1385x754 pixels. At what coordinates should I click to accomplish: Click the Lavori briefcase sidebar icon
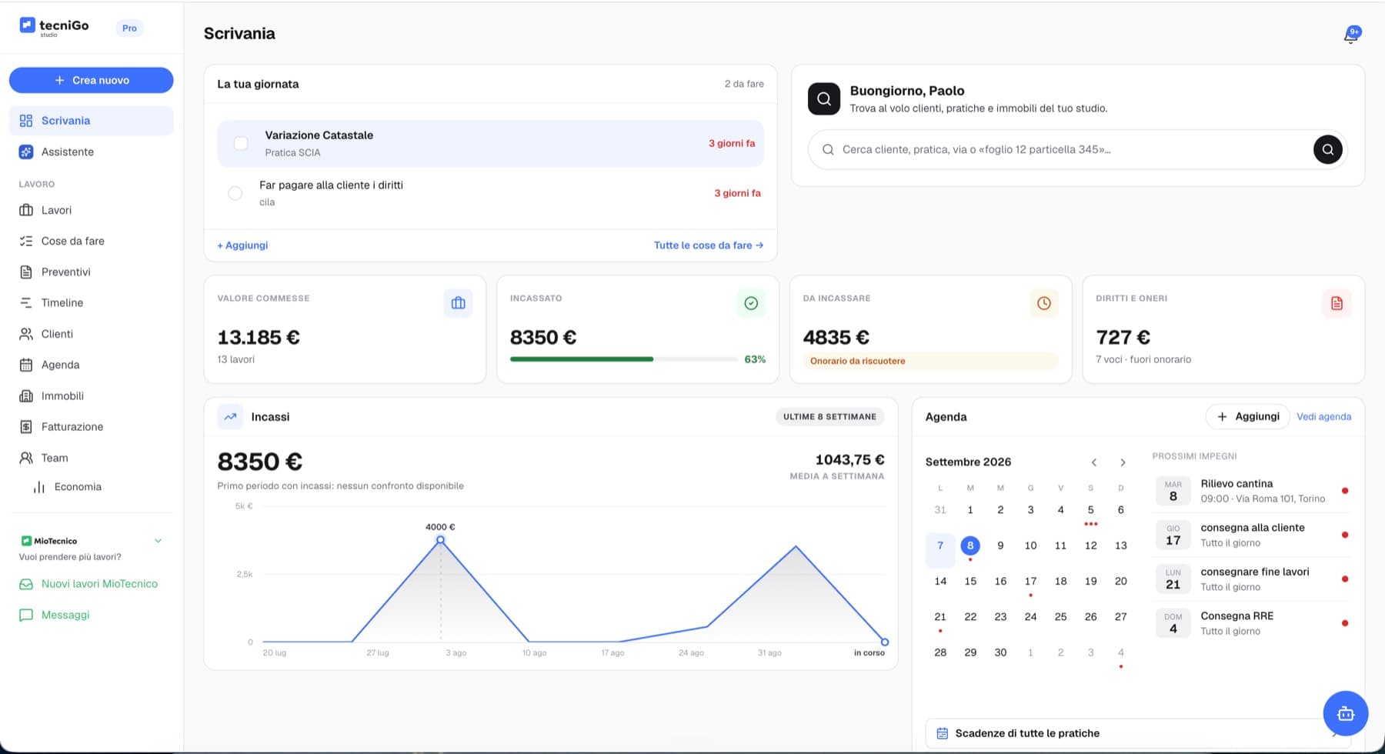(x=26, y=210)
